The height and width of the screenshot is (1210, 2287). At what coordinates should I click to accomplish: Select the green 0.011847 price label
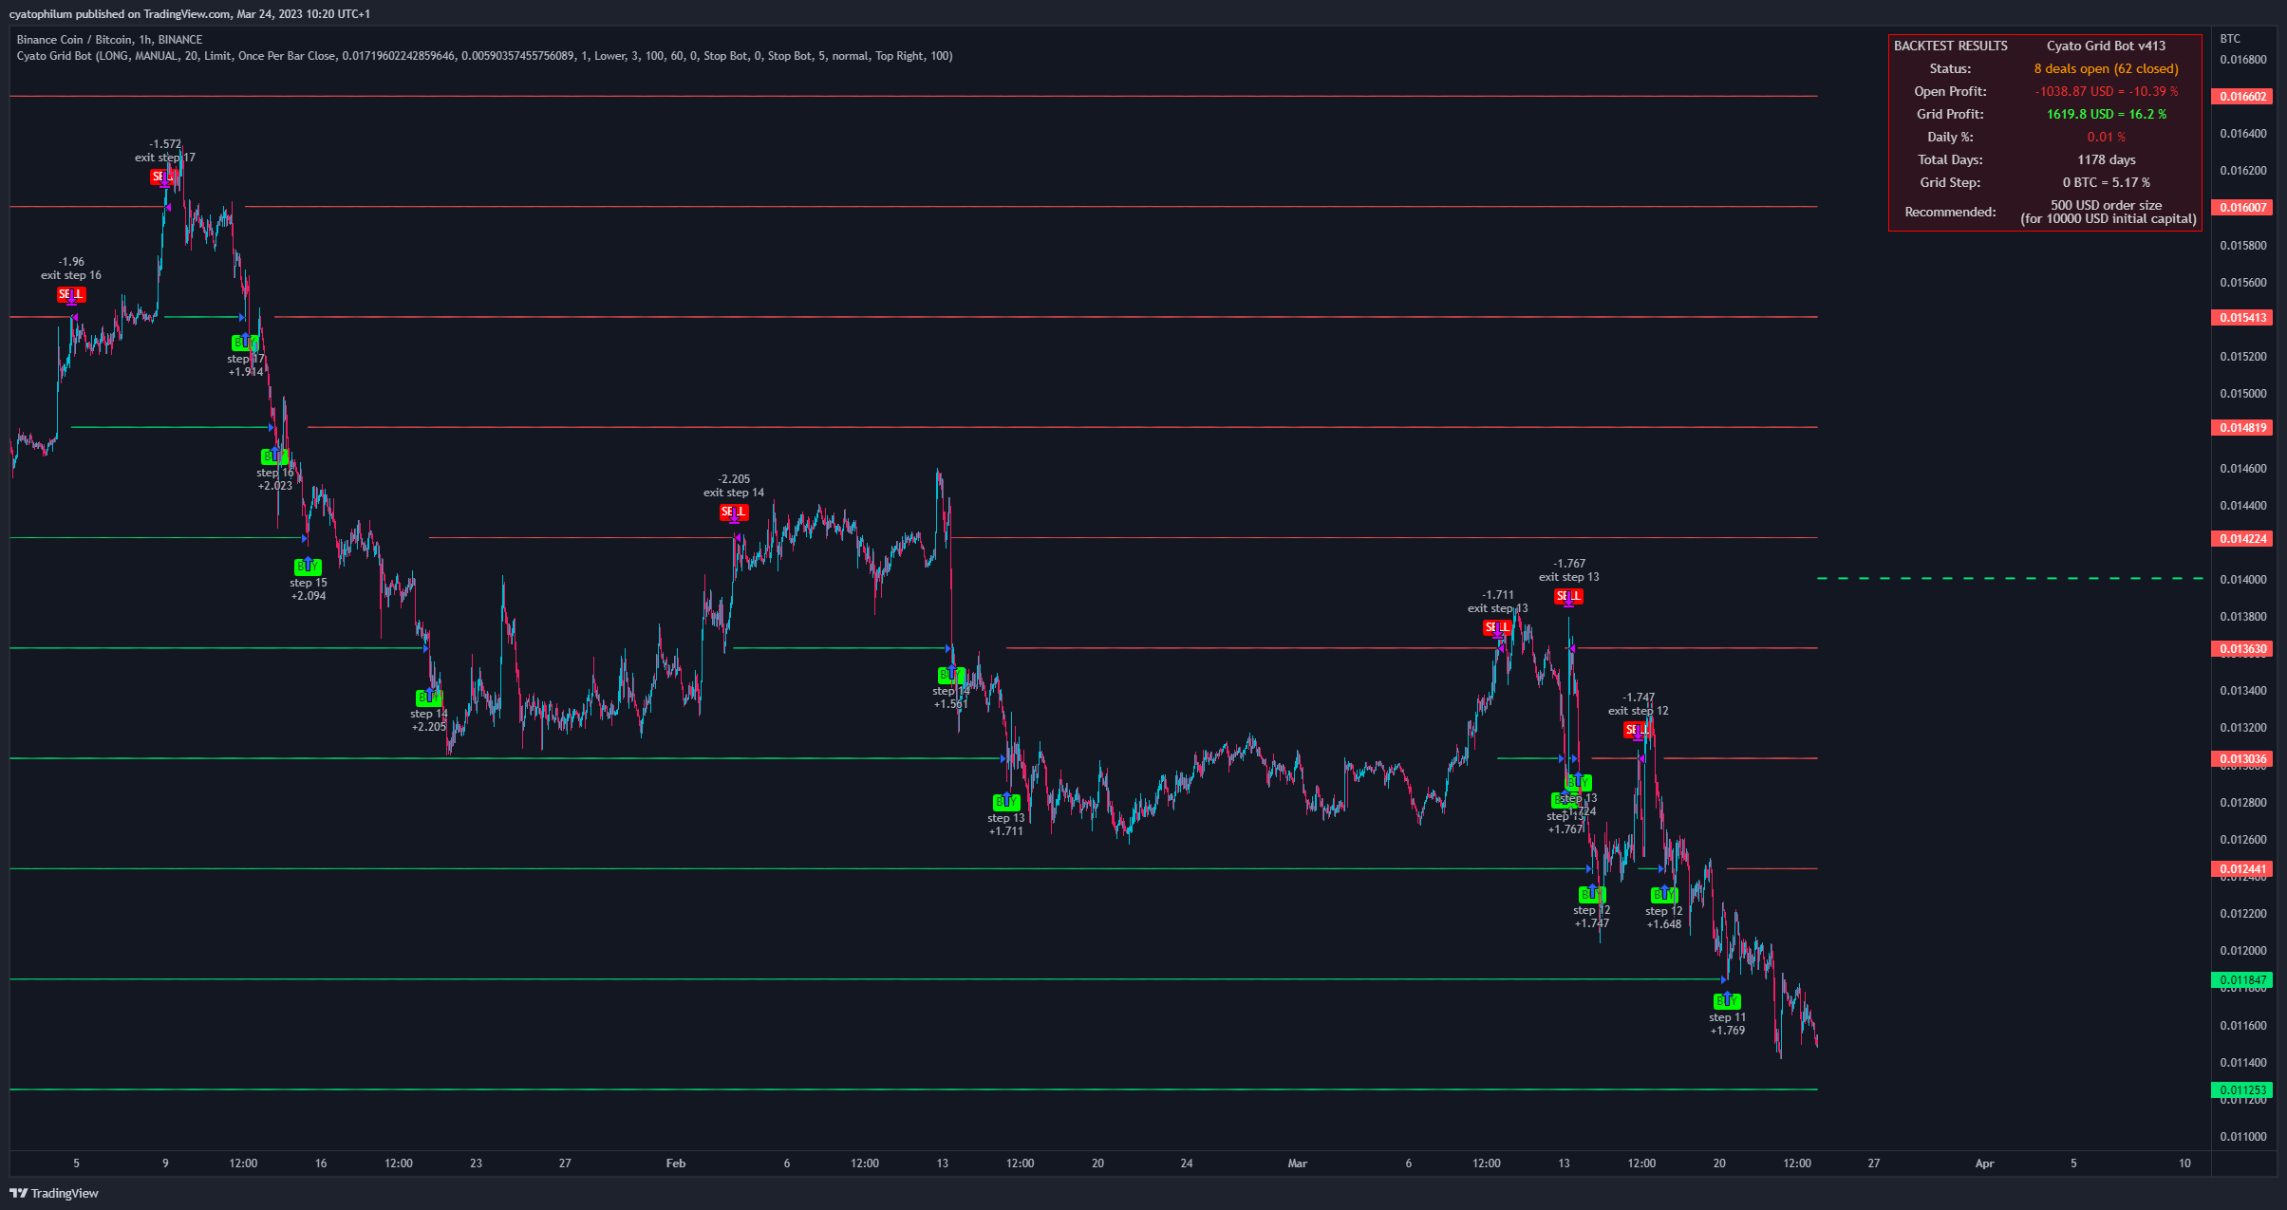point(2242,980)
